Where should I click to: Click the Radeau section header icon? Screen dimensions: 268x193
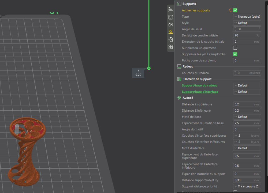tap(179, 66)
